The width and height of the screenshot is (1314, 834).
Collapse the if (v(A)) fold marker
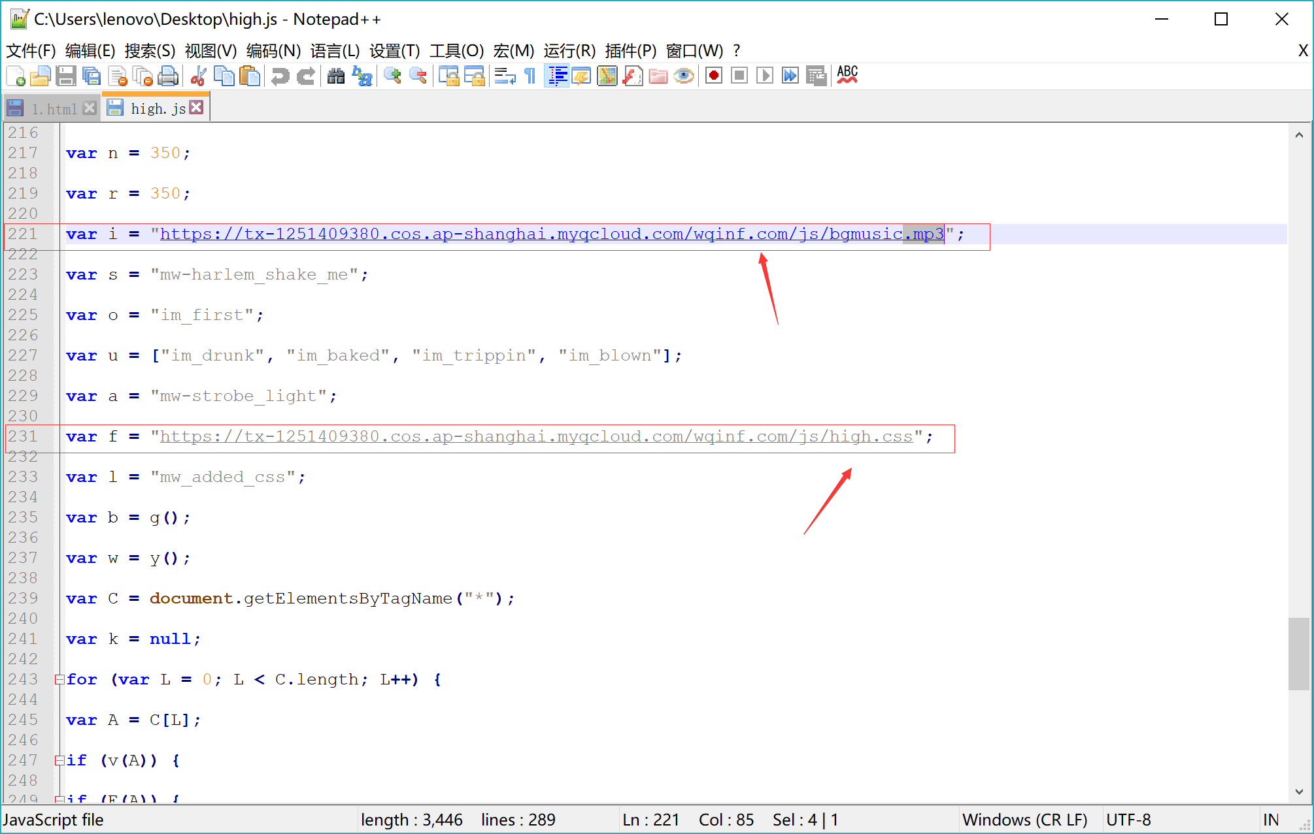pos(59,760)
